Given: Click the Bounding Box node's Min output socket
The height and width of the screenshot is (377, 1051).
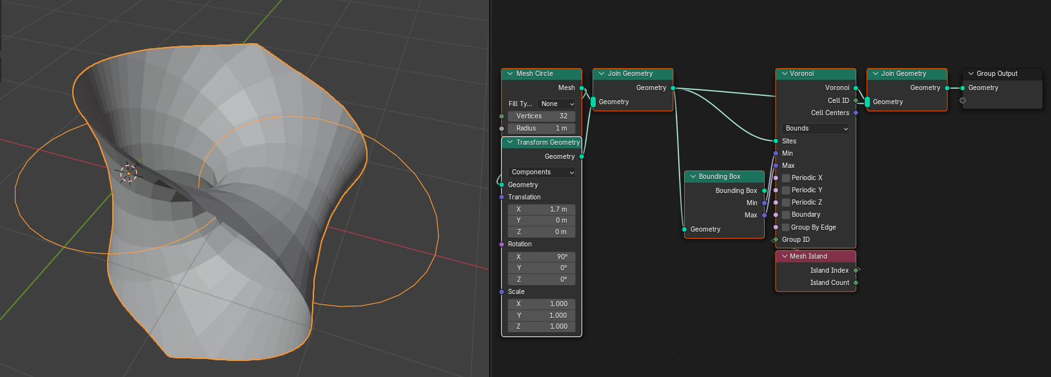Looking at the screenshot, I should 765,203.
